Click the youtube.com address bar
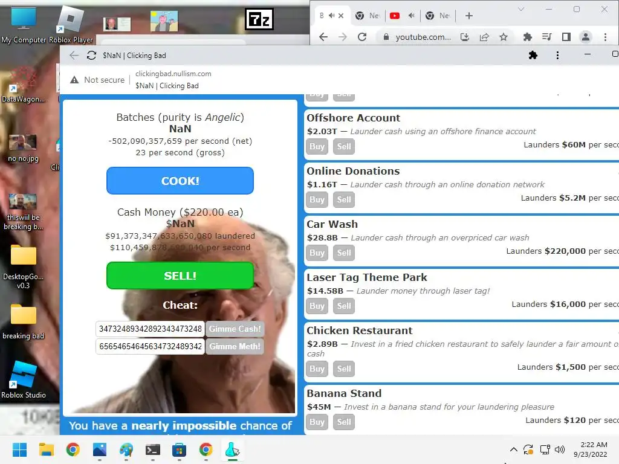Image resolution: width=619 pixels, height=464 pixels. pyautogui.click(x=423, y=37)
